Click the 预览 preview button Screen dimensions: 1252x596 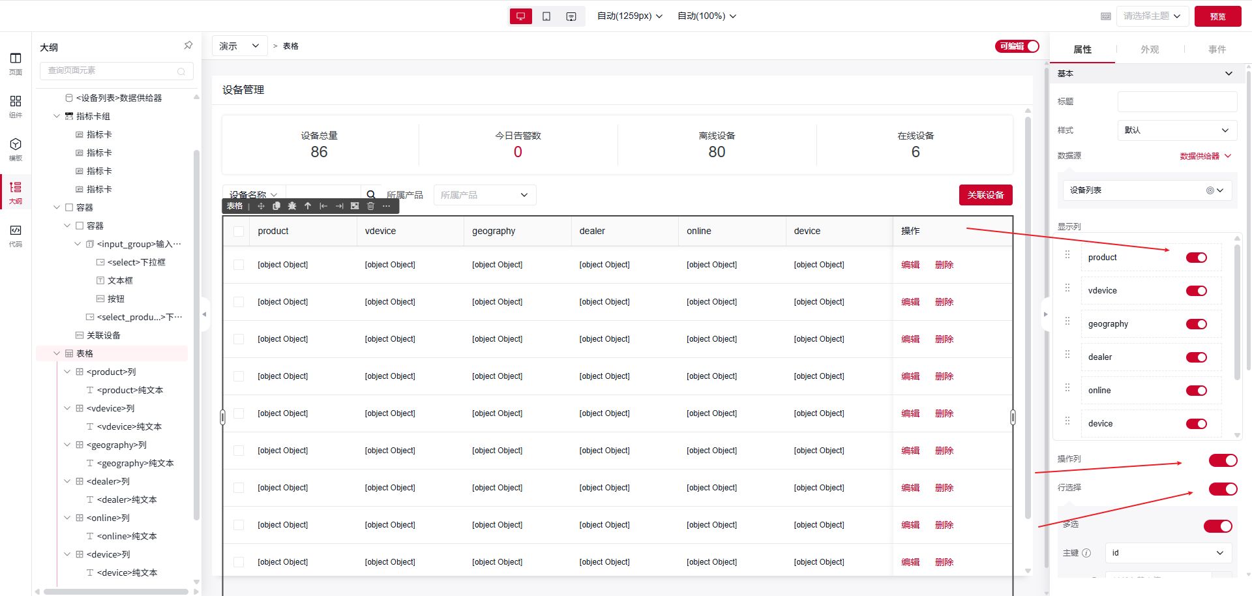[1217, 16]
